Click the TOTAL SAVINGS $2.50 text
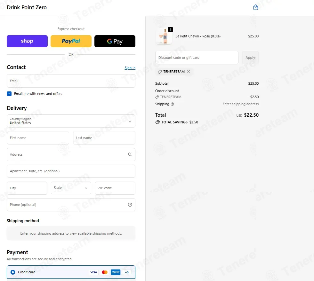Viewport: 314px width, 281px height. point(180,122)
